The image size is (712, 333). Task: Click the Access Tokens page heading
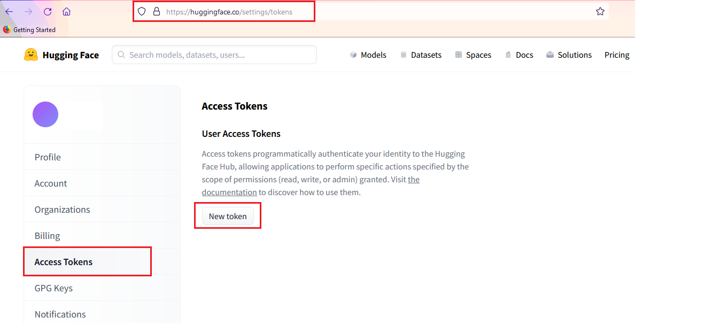pos(235,106)
